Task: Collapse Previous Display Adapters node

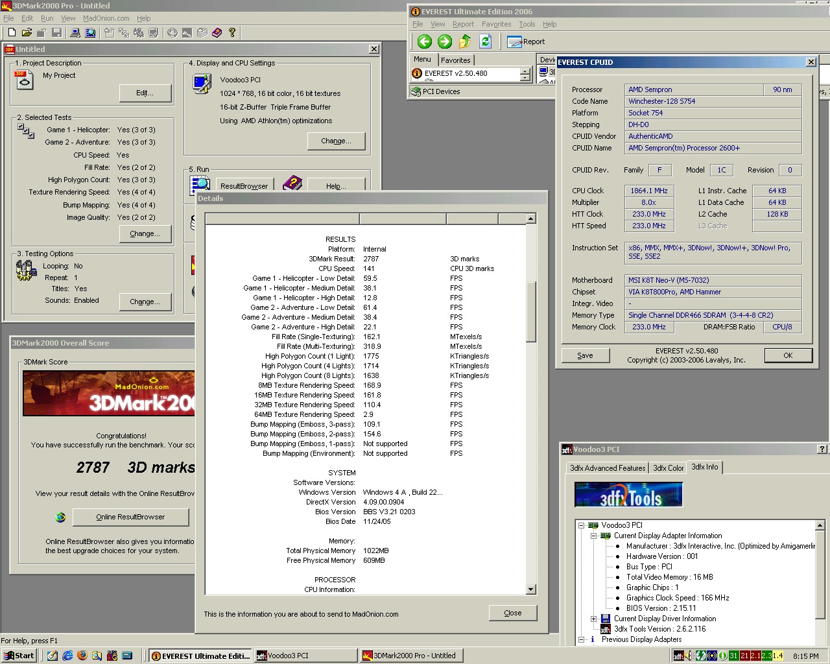Action: [x=582, y=639]
